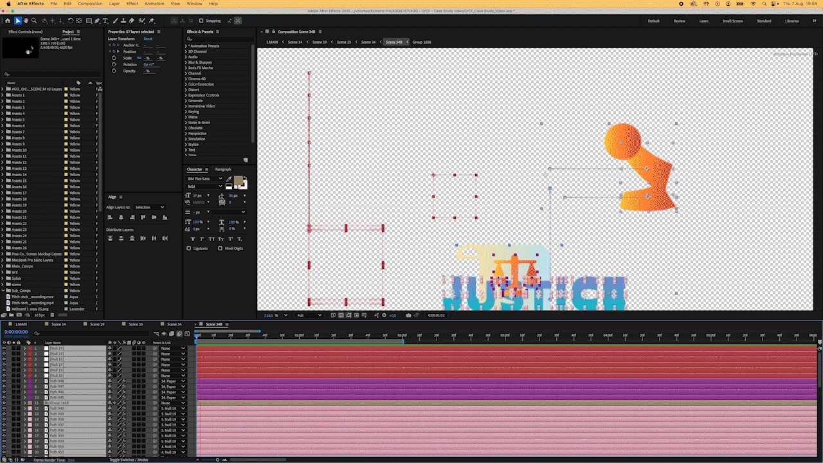
Task: Open Project panel hamburger menu
Action: point(78,32)
